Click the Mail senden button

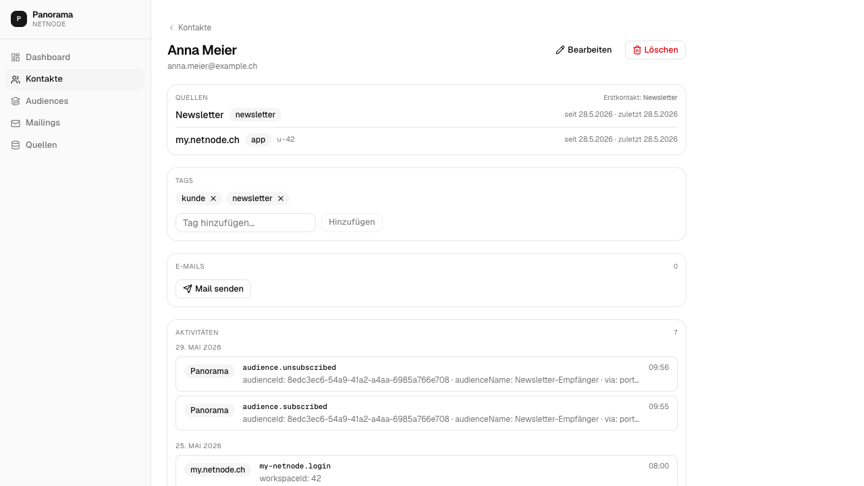coord(213,289)
